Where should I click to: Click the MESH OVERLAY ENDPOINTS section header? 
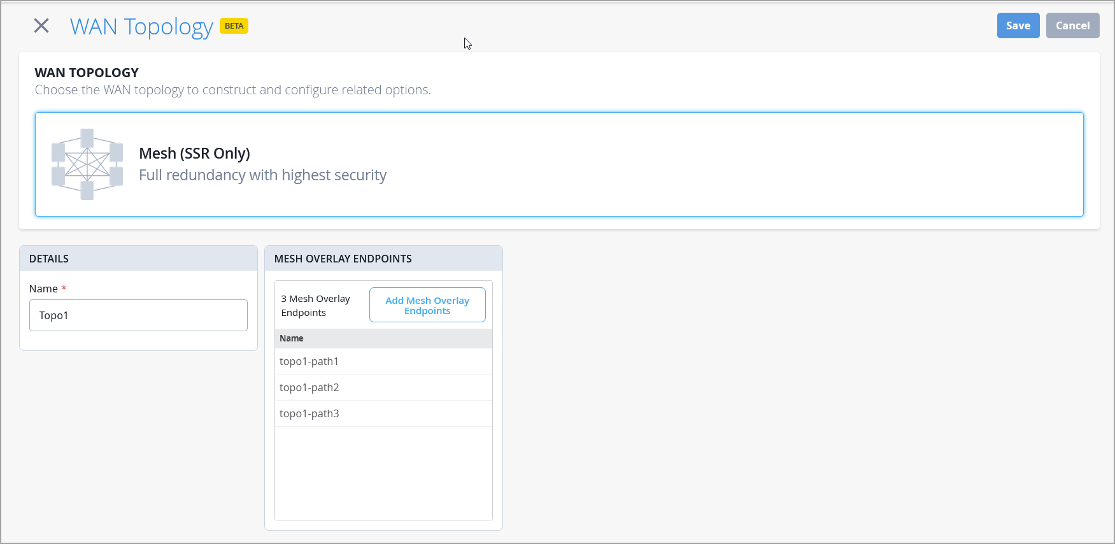click(x=343, y=259)
